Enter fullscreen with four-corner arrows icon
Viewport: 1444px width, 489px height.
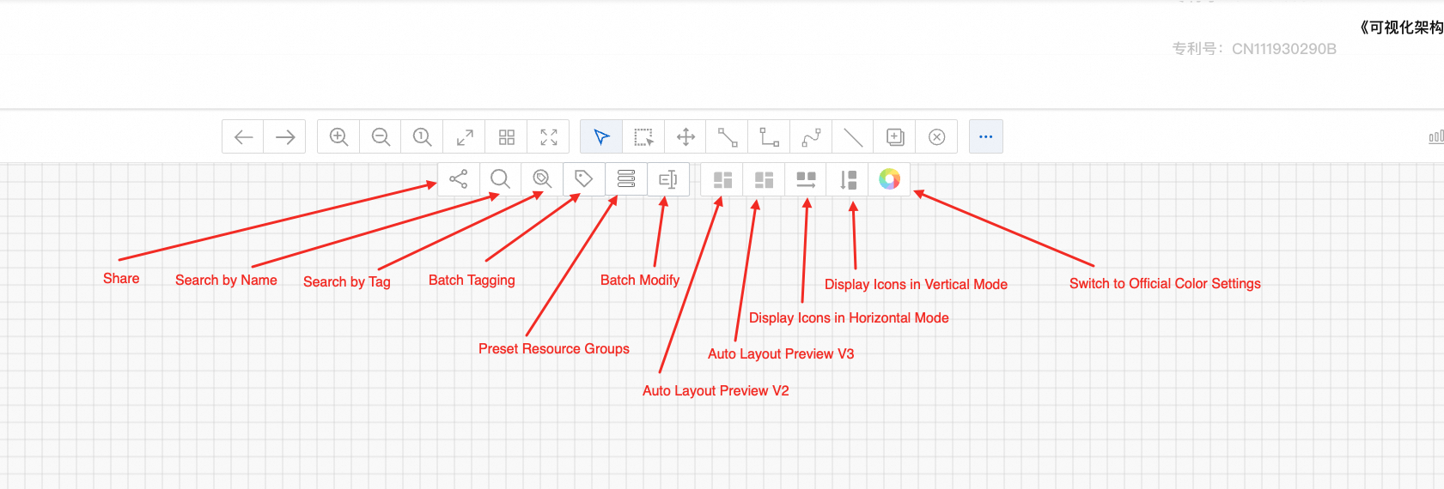[x=549, y=136]
